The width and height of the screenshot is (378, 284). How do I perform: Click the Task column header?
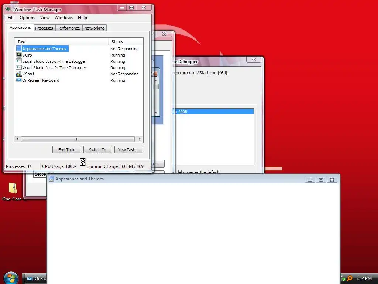[61, 42]
